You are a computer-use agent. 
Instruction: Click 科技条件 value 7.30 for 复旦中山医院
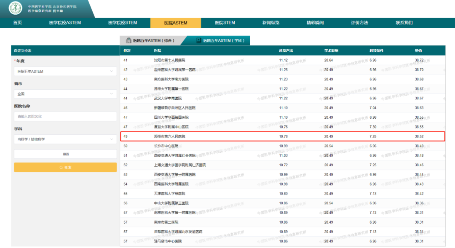pos(373,127)
